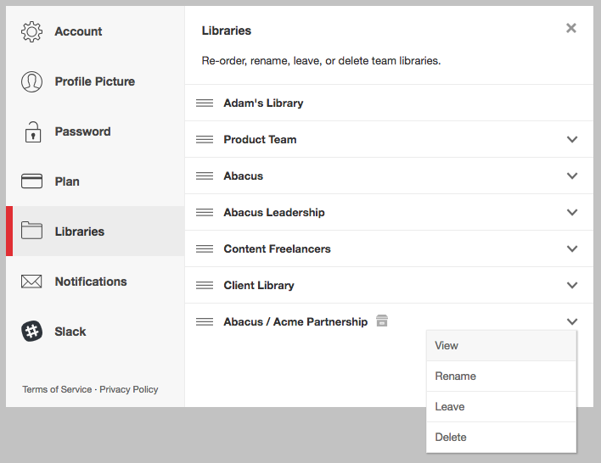Open the Terms of Service link
The width and height of the screenshot is (601, 463).
[57, 389]
